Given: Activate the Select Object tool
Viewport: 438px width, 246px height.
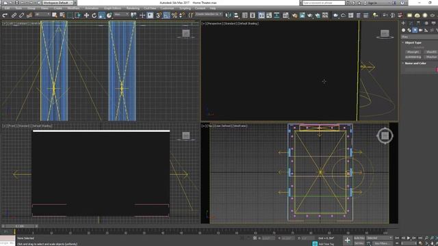Looking at the screenshot, I should (54, 15).
